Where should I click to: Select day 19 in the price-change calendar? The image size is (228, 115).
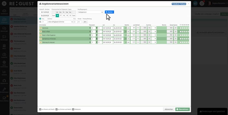[x=67, y=16]
